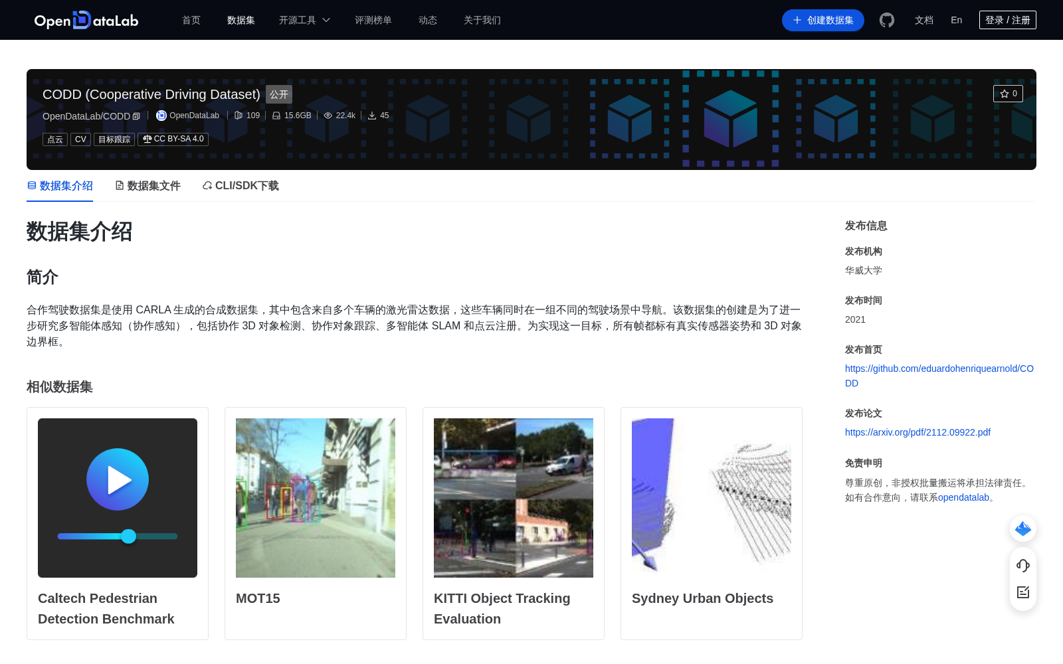The image size is (1063, 664).
Task: Open the GitHub icon link
Action: (x=887, y=20)
